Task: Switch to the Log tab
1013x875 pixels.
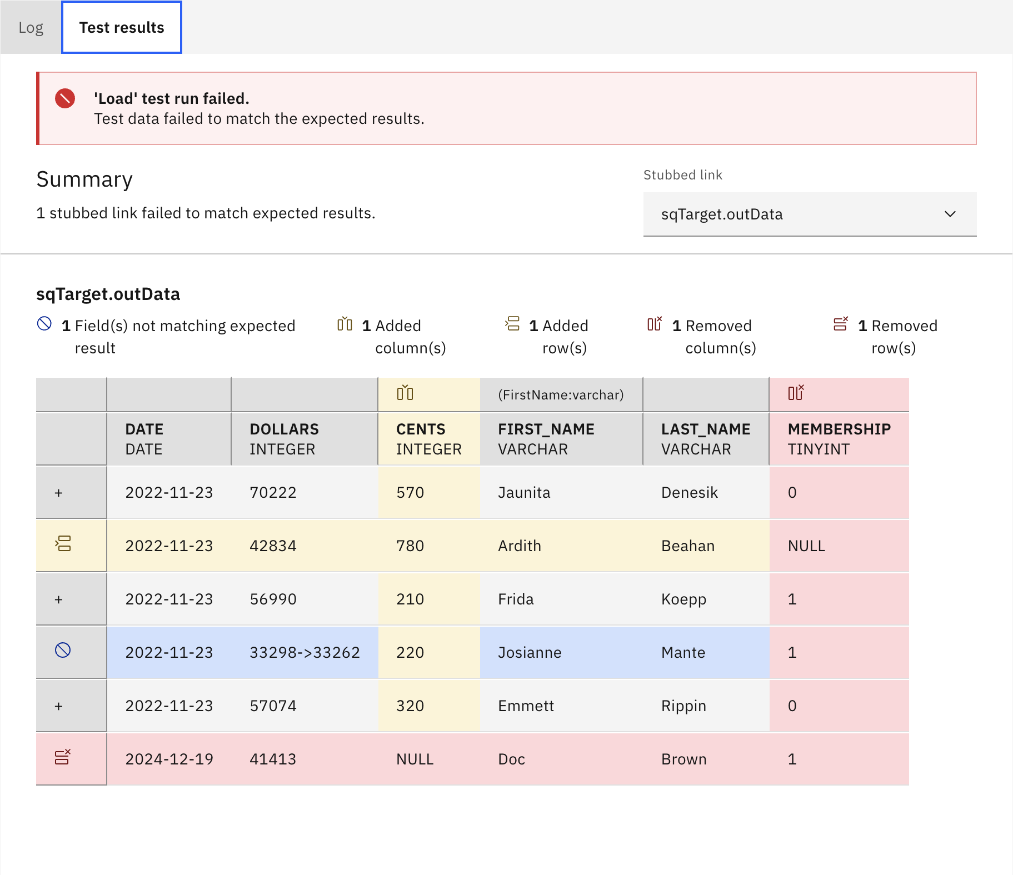Action: pyautogui.click(x=31, y=28)
